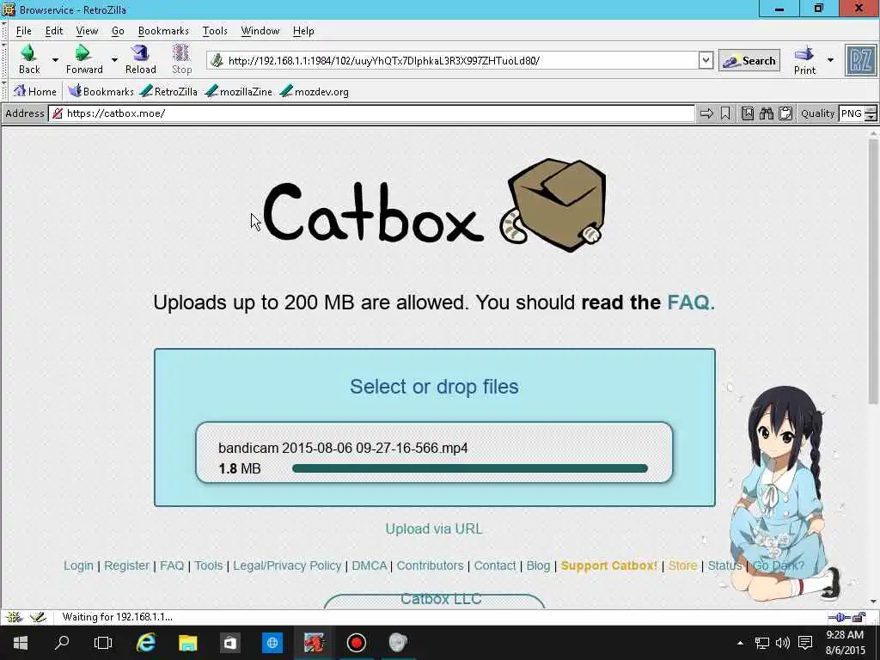This screenshot has width=880, height=660.
Task: Reload the current page
Action: click(140, 59)
